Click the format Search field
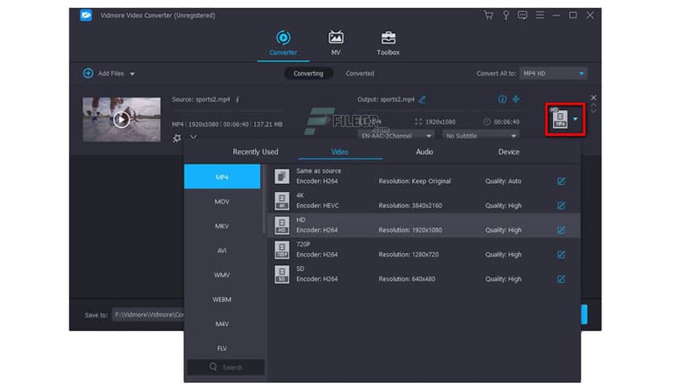Image resolution: width=673 pixels, height=389 pixels. coord(225,367)
